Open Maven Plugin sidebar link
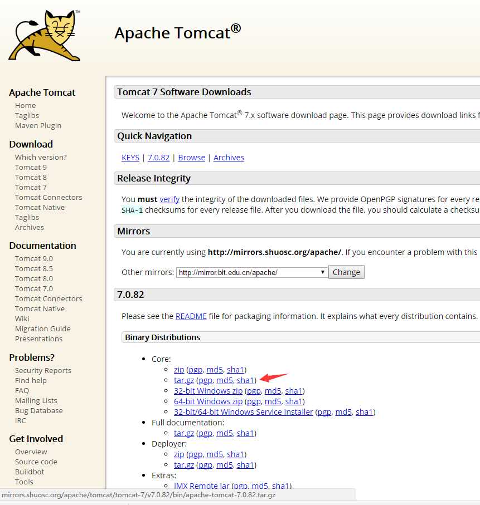The width and height of the screenshot is (480, 505). 38,126
